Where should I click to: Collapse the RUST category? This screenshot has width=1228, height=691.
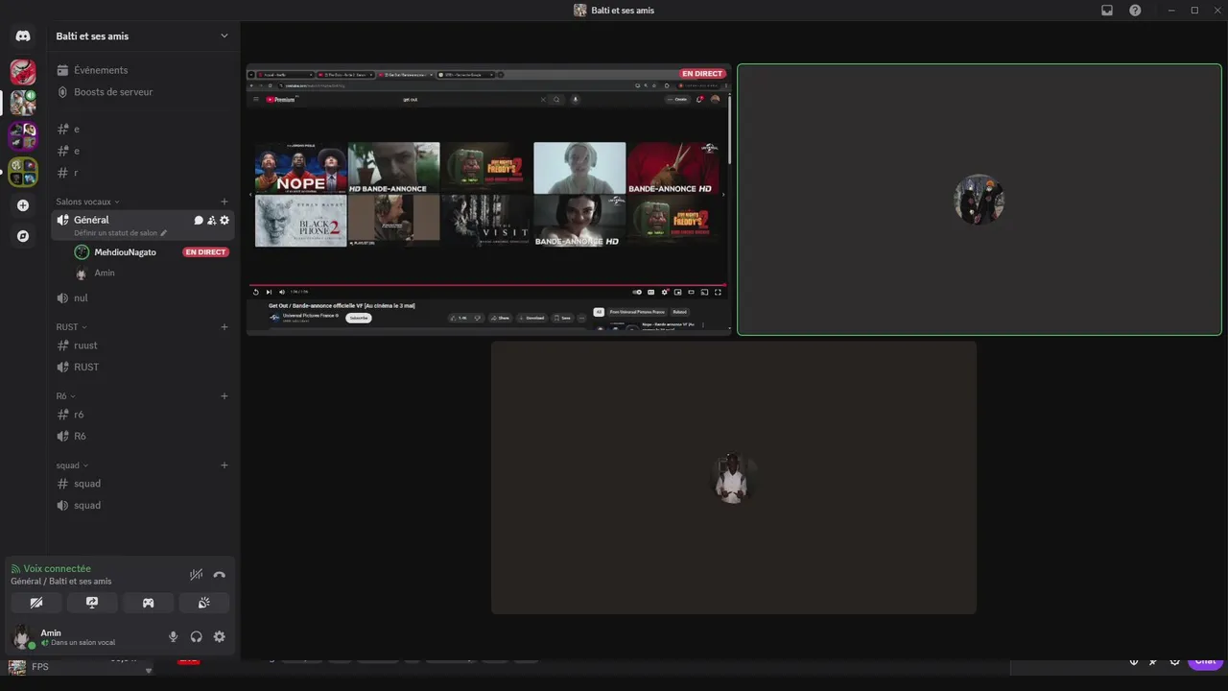71,327
